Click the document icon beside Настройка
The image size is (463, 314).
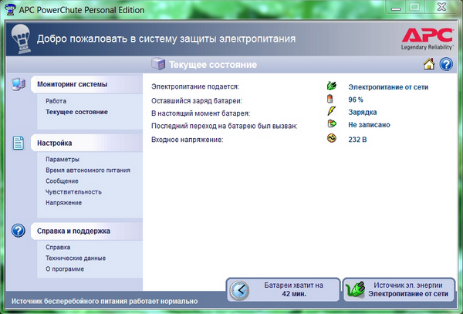[x=19, y=143]
